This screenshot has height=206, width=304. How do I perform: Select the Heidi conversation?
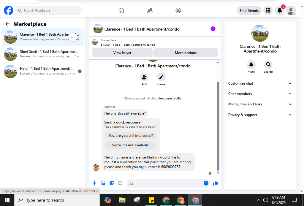43,71
